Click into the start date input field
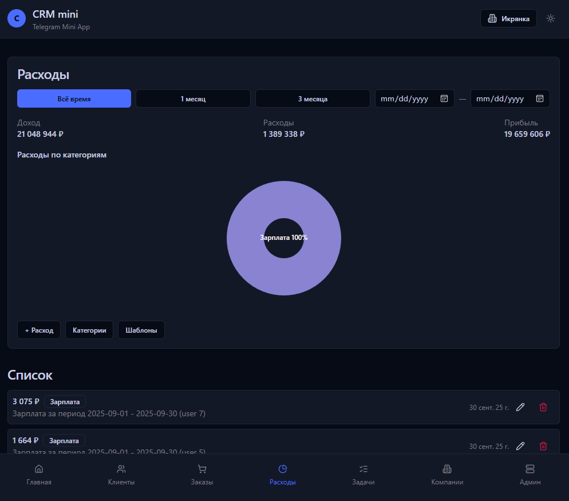 [x=404, y=98]
